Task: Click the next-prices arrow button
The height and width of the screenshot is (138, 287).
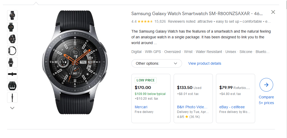Action: coord(266,85)
